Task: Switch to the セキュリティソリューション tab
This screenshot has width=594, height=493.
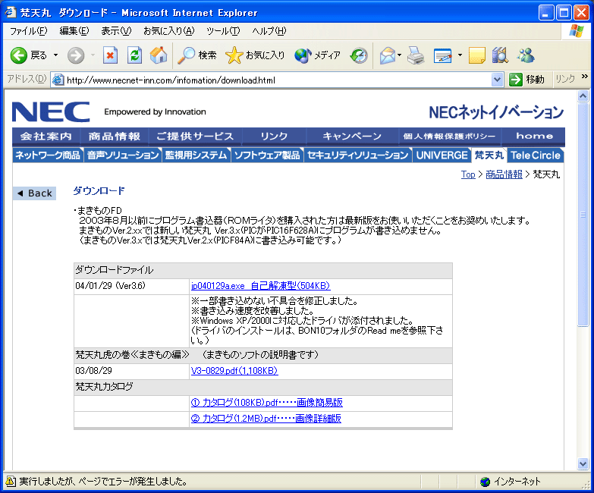Action: pyautogui.click(x=357, y=155)
